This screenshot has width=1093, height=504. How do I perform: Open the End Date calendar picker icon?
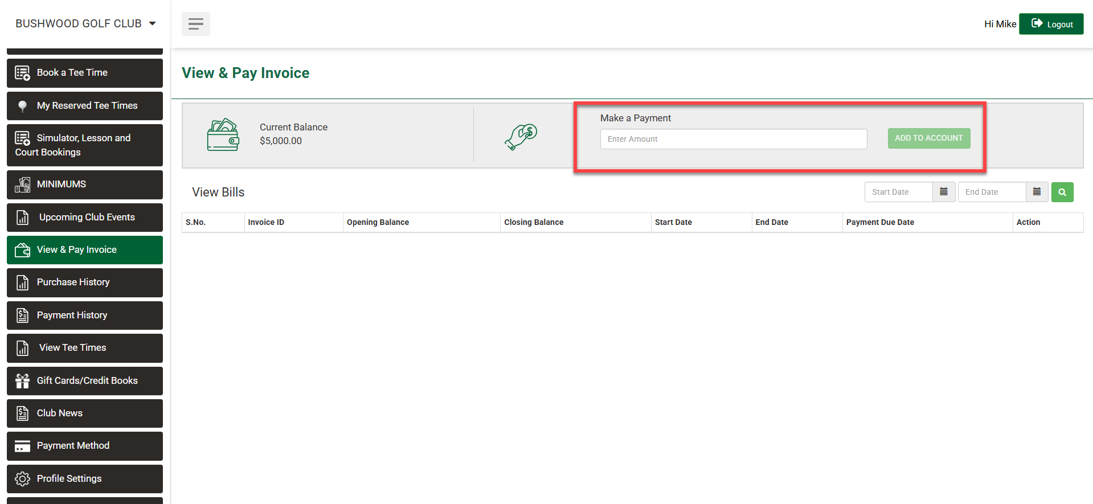1037,192
